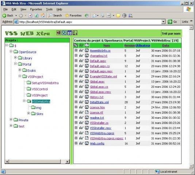Click the Trié par nom label
Viewport: 195px width, 175px height.
click(x=171, y=34)
